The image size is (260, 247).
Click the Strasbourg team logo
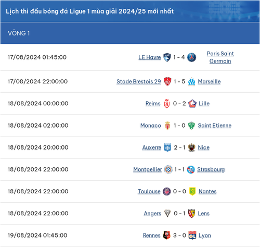pyautogui.click(x=191, y=169)
